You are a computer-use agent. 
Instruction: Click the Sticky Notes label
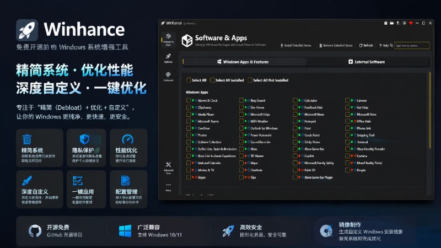pos(312,142)
